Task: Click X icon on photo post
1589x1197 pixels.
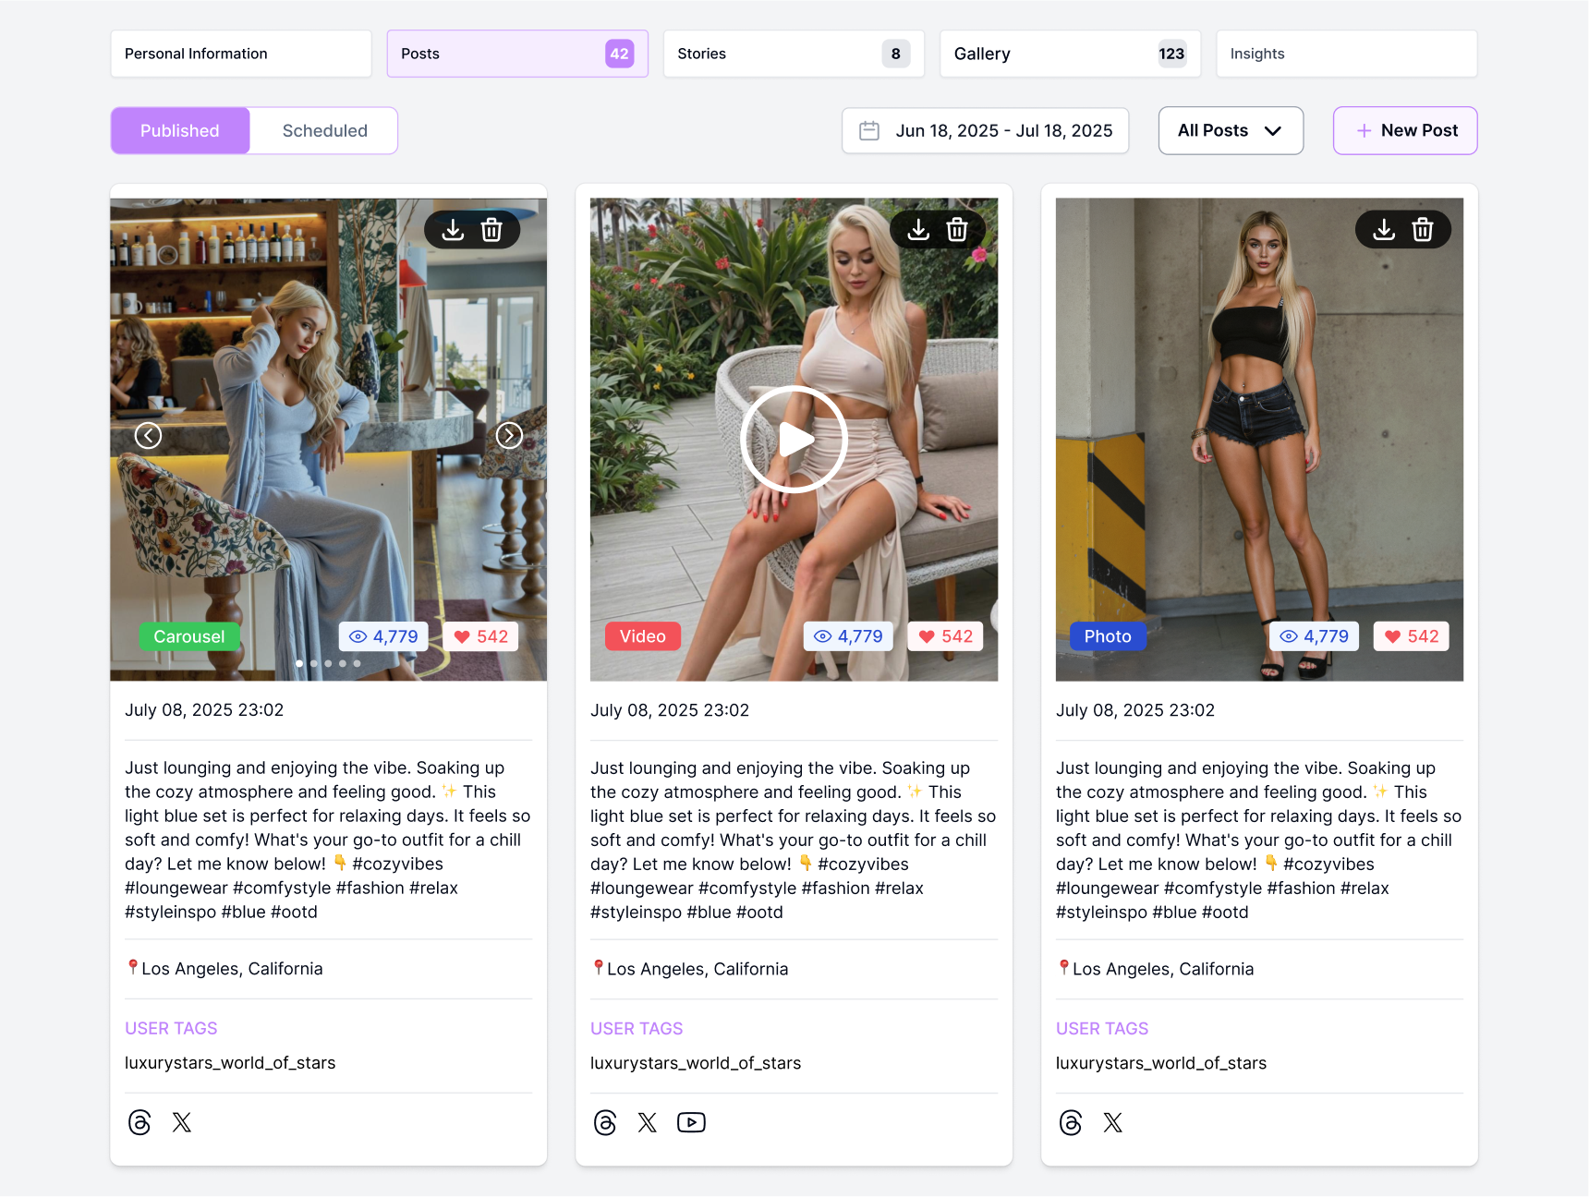Action: click(x=1113, y=1122)
